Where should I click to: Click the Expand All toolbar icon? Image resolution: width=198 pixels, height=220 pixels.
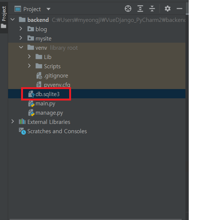click(140, 9)
